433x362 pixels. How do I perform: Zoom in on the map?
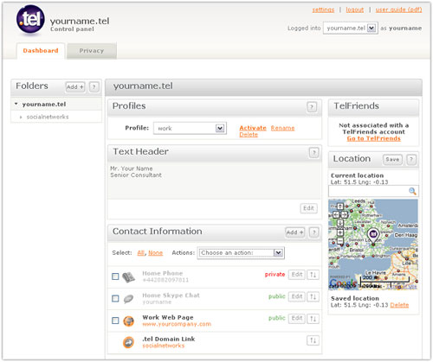[x=340, y=232]
